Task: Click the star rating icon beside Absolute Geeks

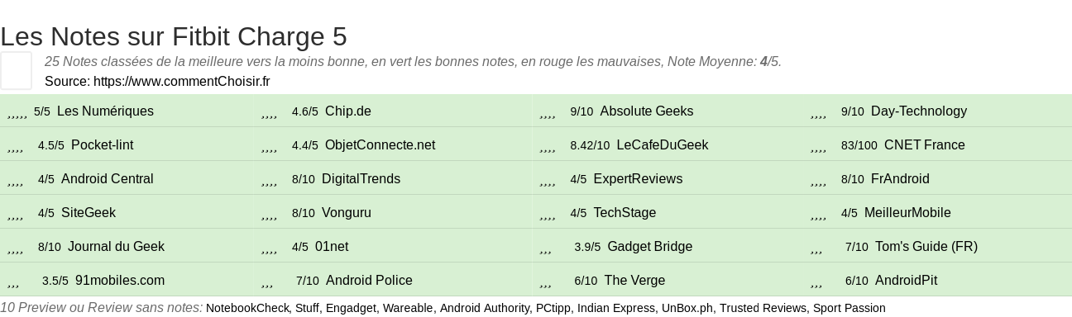Action: click(x=547, y=111)
